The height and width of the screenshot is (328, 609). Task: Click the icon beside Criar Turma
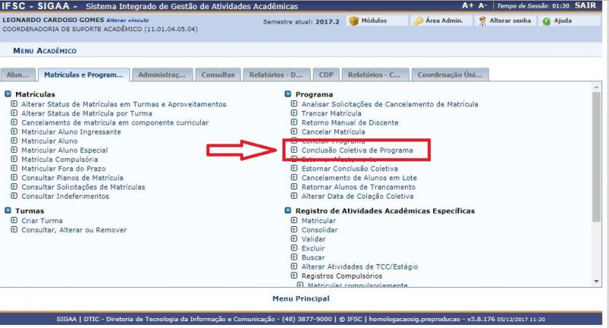tap(14, 220)
